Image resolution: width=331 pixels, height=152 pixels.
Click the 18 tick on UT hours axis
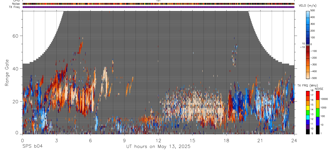pos(226,140)
